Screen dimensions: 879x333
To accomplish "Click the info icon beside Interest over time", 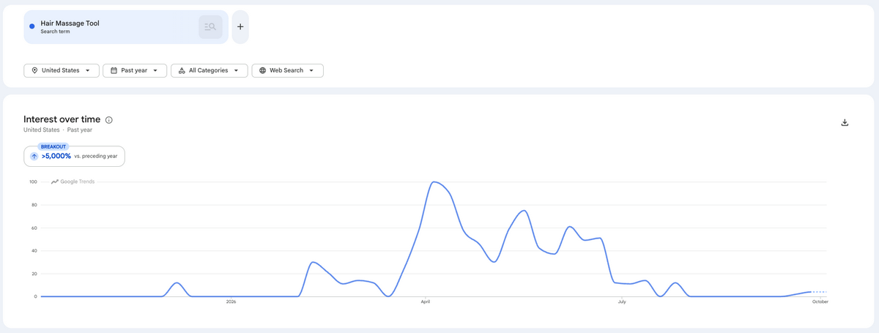I will 109,120.
